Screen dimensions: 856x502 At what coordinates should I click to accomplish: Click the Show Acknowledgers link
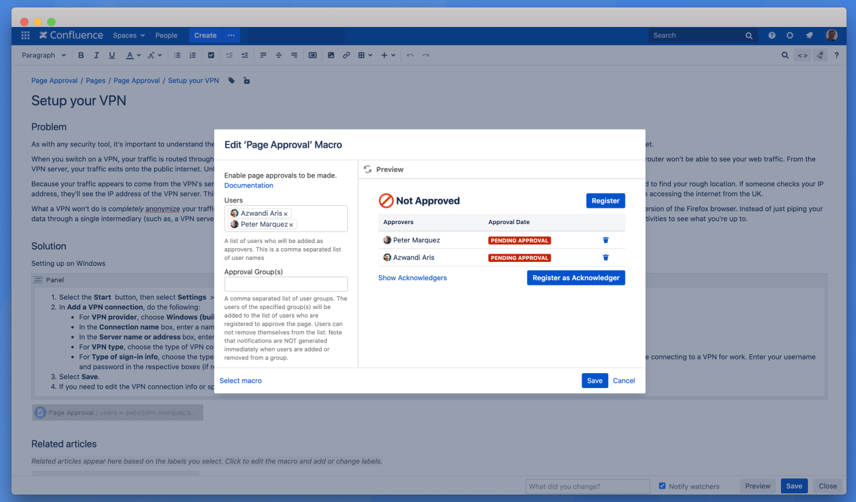[412, 278]
